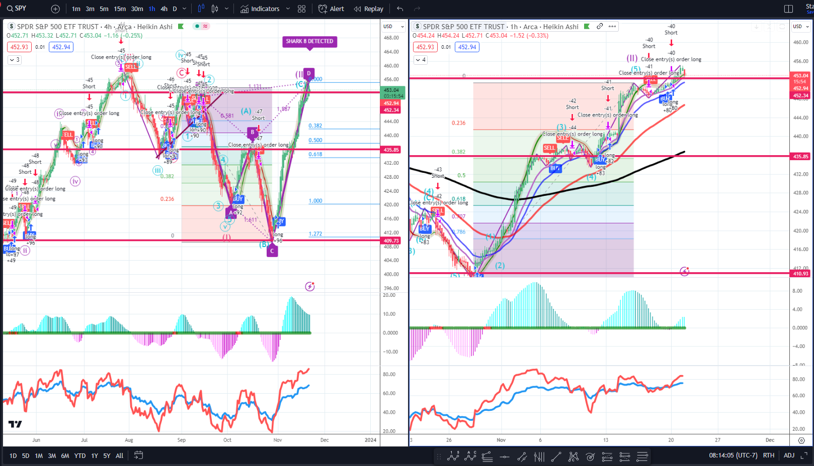Screen dimensions: 814x466
Task: Select the 1m timeframe
Action: coord(76,9)
